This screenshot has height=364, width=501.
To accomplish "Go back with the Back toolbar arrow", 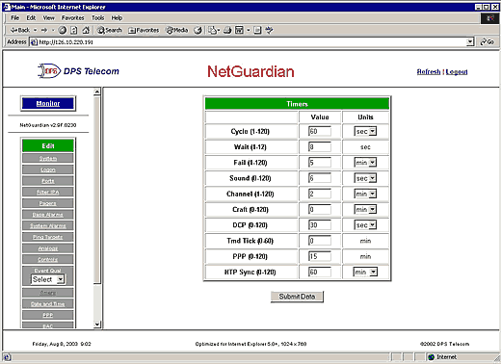I will click(x=20, y=30).
